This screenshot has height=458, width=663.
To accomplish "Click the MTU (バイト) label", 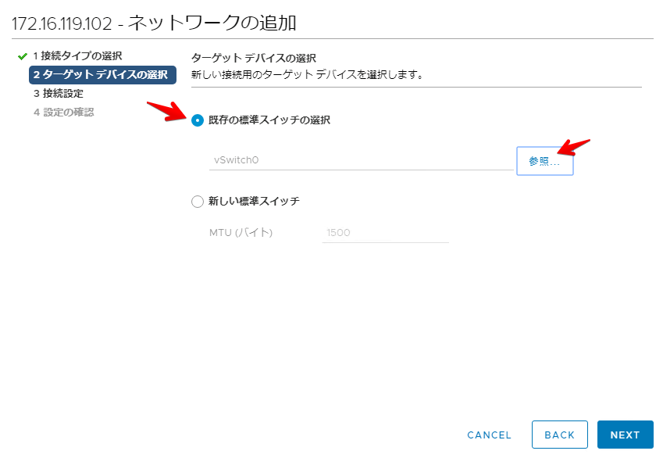I will tap(241, 232).
